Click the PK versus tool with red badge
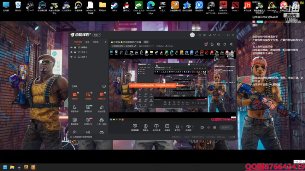305x171 pixels. pos(88,121)
